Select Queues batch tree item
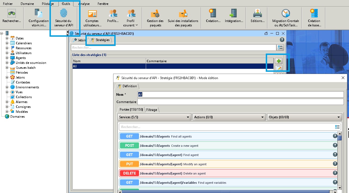349x193 pixels. [26, 68]
